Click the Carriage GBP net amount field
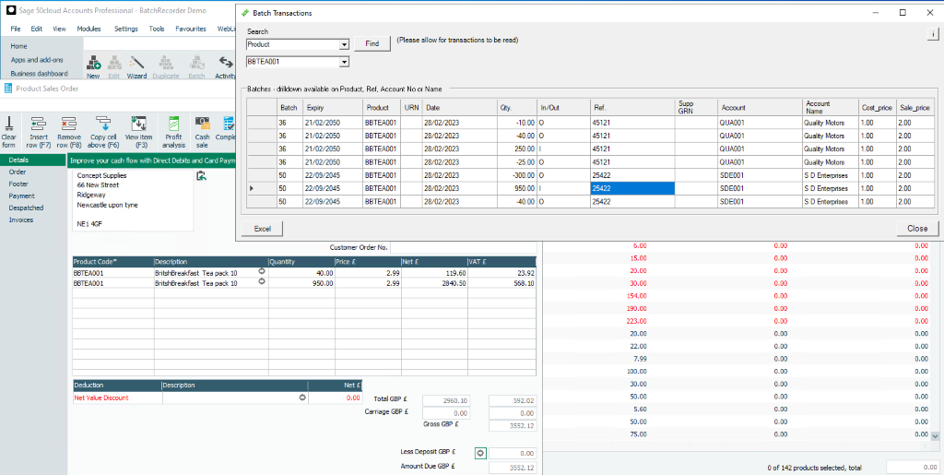Image resolution: width=944 pixels, height=475 pixels. 446,413
